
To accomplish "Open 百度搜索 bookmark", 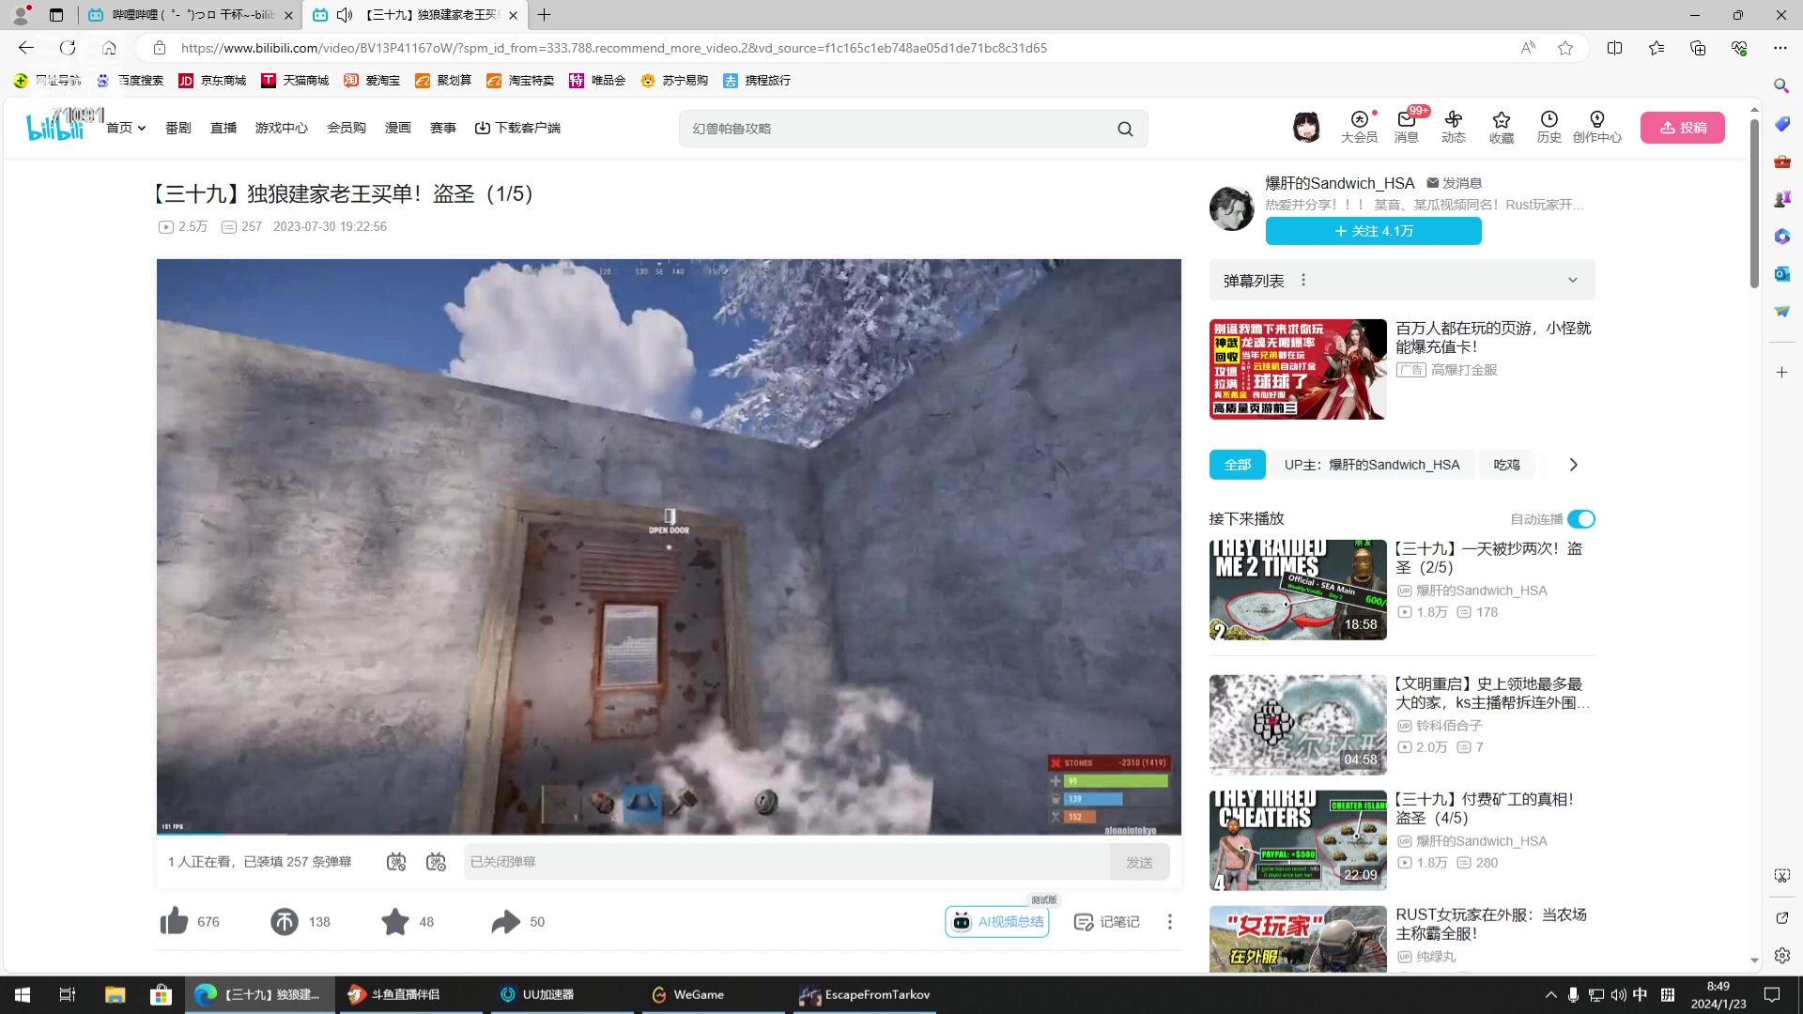I will [131, 81].
